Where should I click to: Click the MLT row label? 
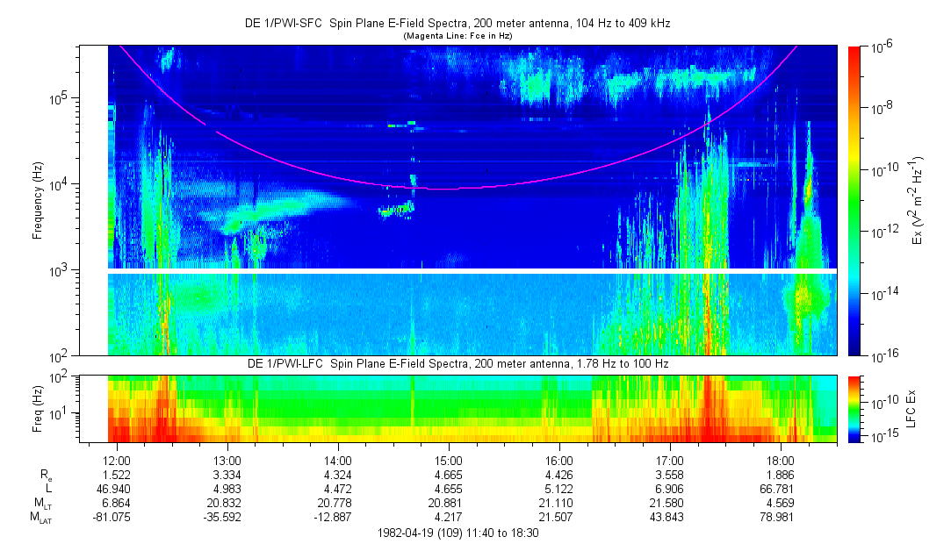tap(40, 503)
